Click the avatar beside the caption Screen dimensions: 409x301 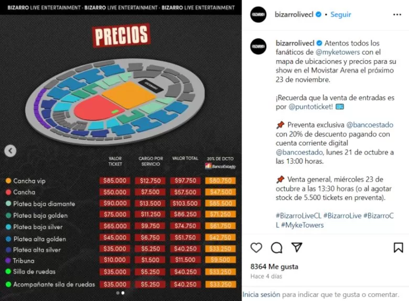pyautogui.click(x=259, y=46)
